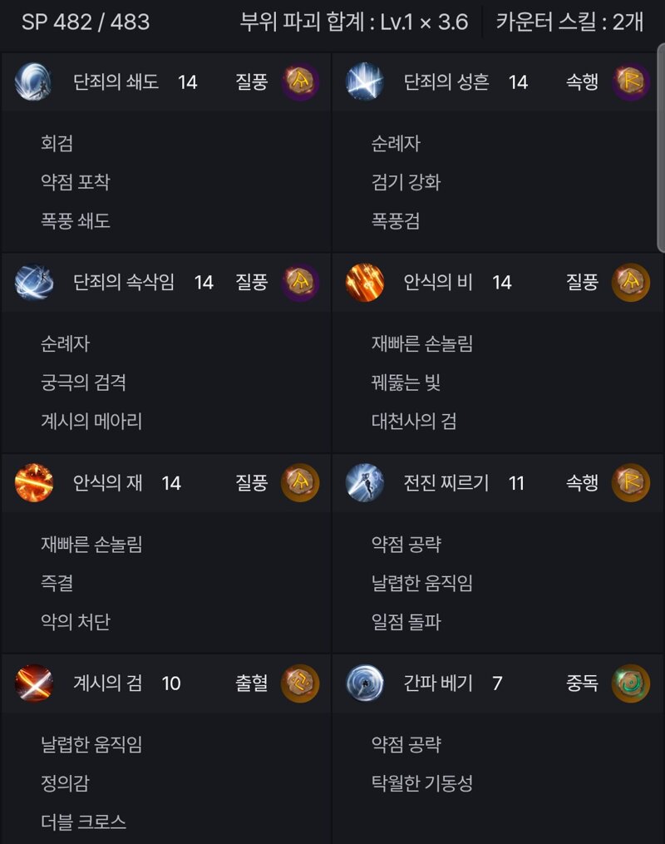The height and width of the screenshot is (844, 665).
Task: Click the green 중독 rune icon
Action: point(631,683)
